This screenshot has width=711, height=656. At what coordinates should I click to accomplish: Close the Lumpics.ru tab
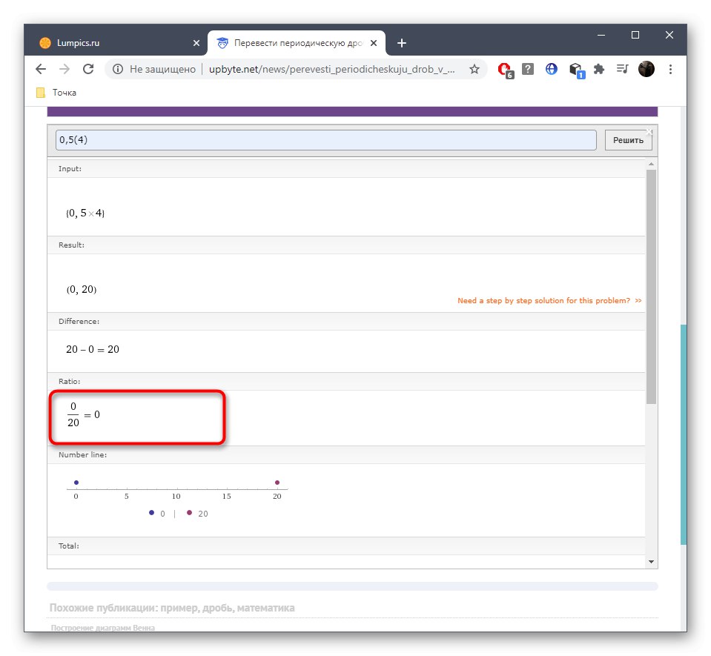click(x=196, y=43)
